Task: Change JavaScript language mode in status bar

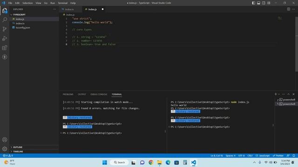Action: (263, 155)
